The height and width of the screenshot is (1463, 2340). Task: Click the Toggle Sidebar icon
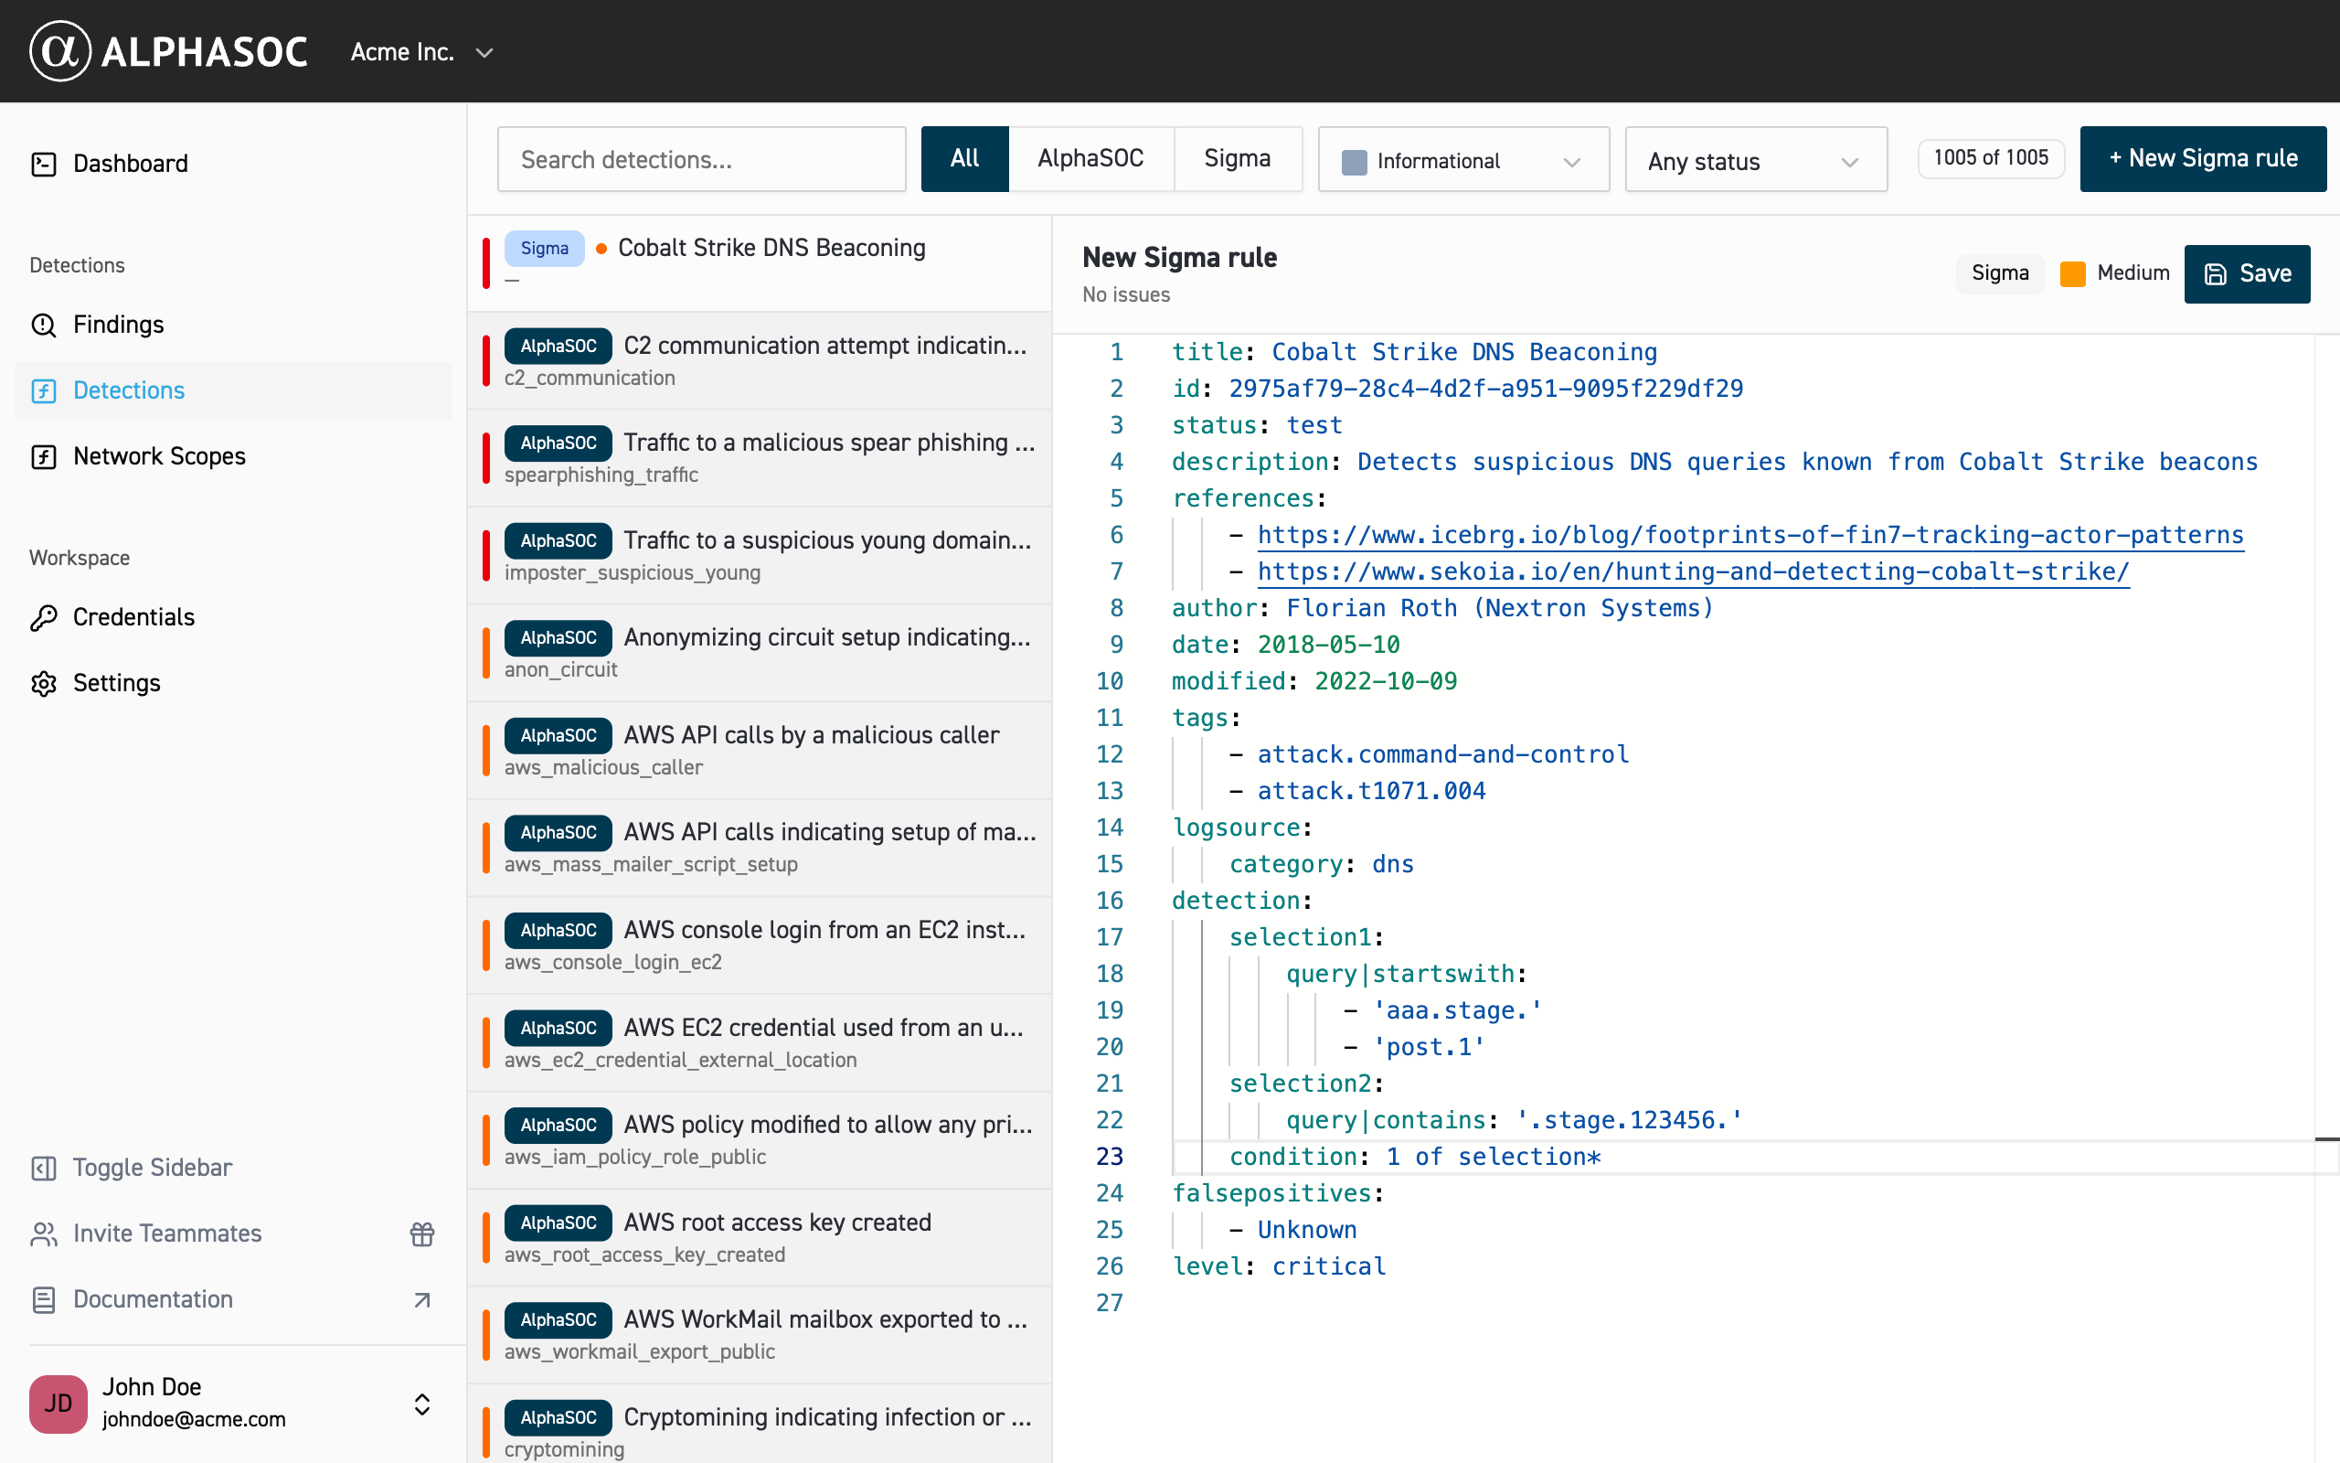tap(44, 1168)
